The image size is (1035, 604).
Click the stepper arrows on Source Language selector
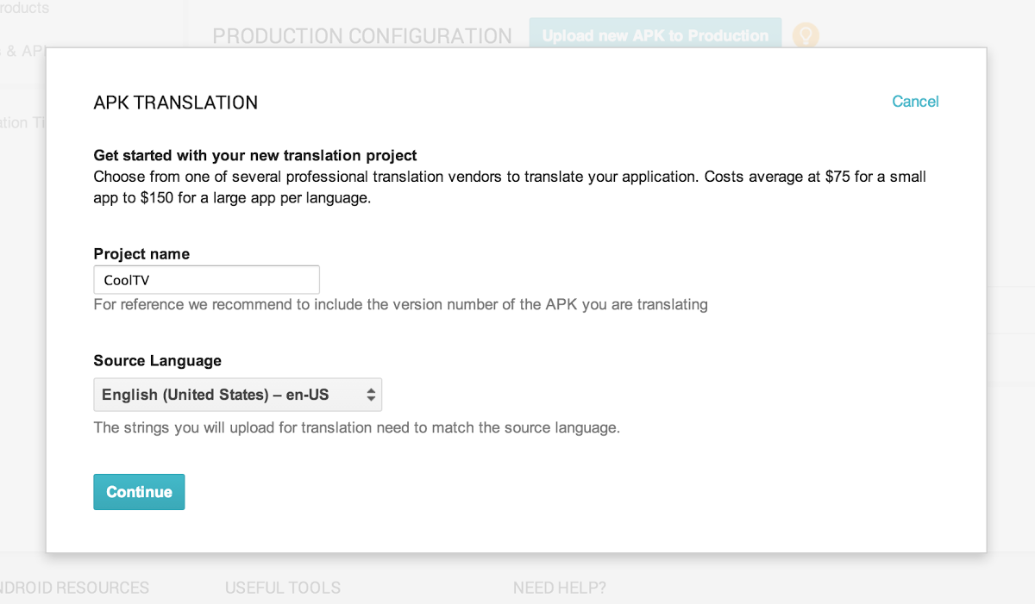[x=372, y=394]
